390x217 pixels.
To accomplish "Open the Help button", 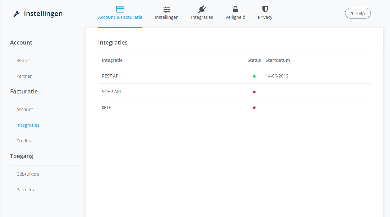I will (358, 13).
